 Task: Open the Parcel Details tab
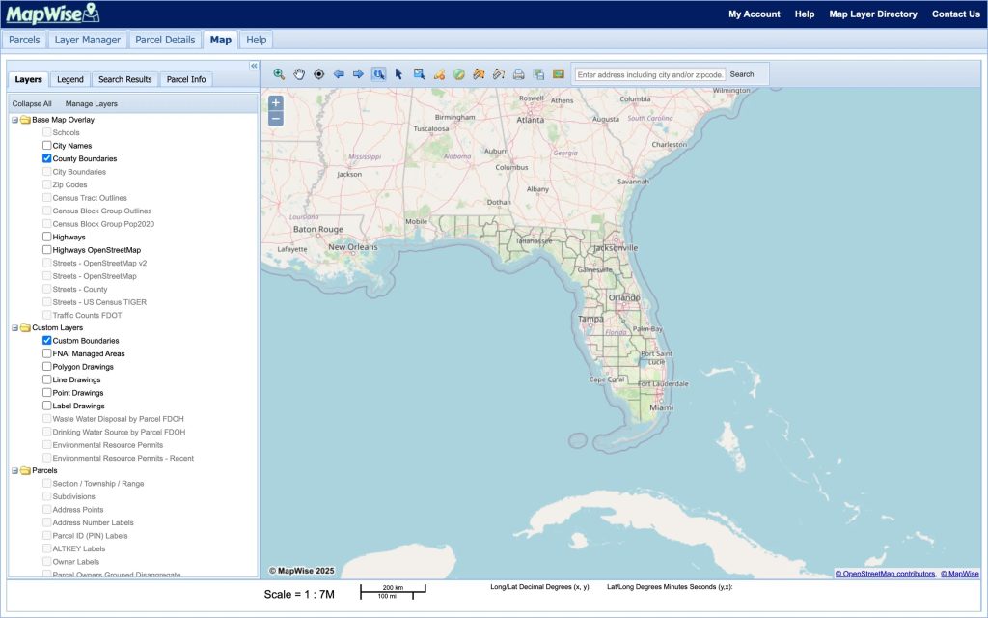[165, 40]
